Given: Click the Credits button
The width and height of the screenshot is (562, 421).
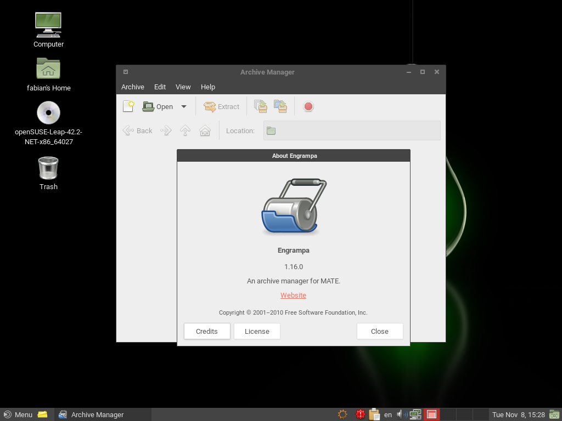Looking at the screenshot, I should [x=207, y=331].
